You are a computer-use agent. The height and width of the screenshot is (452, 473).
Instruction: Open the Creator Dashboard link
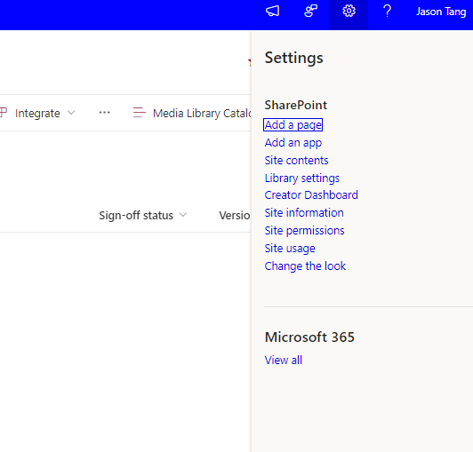pyautogui.click(x=311, y=195)
